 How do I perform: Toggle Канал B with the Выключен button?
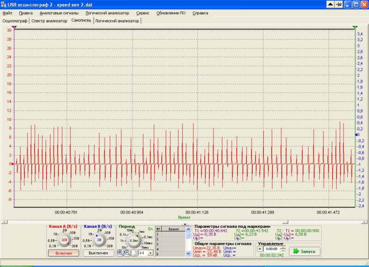point(98,253)
